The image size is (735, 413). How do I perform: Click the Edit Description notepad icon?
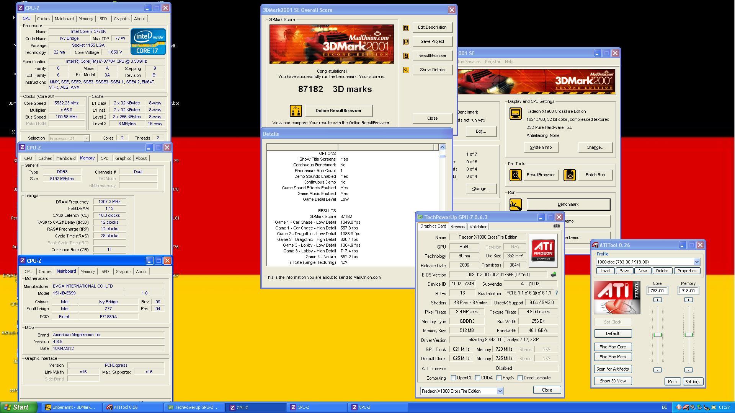point(406,28)
